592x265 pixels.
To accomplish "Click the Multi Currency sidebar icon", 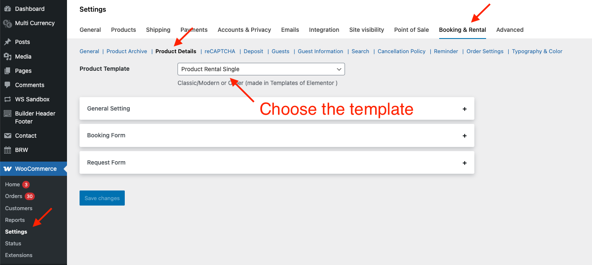I will [8, 23].
